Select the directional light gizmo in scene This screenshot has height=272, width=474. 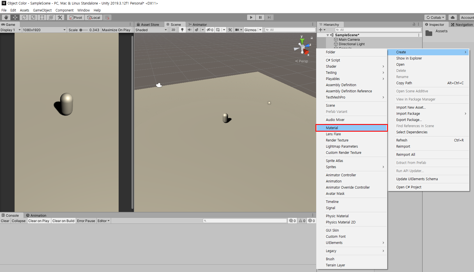(x=269, y=103)
